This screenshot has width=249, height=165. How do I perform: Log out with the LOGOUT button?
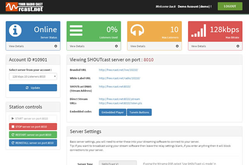[230, 6]
